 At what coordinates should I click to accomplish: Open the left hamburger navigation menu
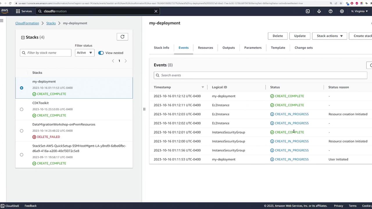(2, 20)
